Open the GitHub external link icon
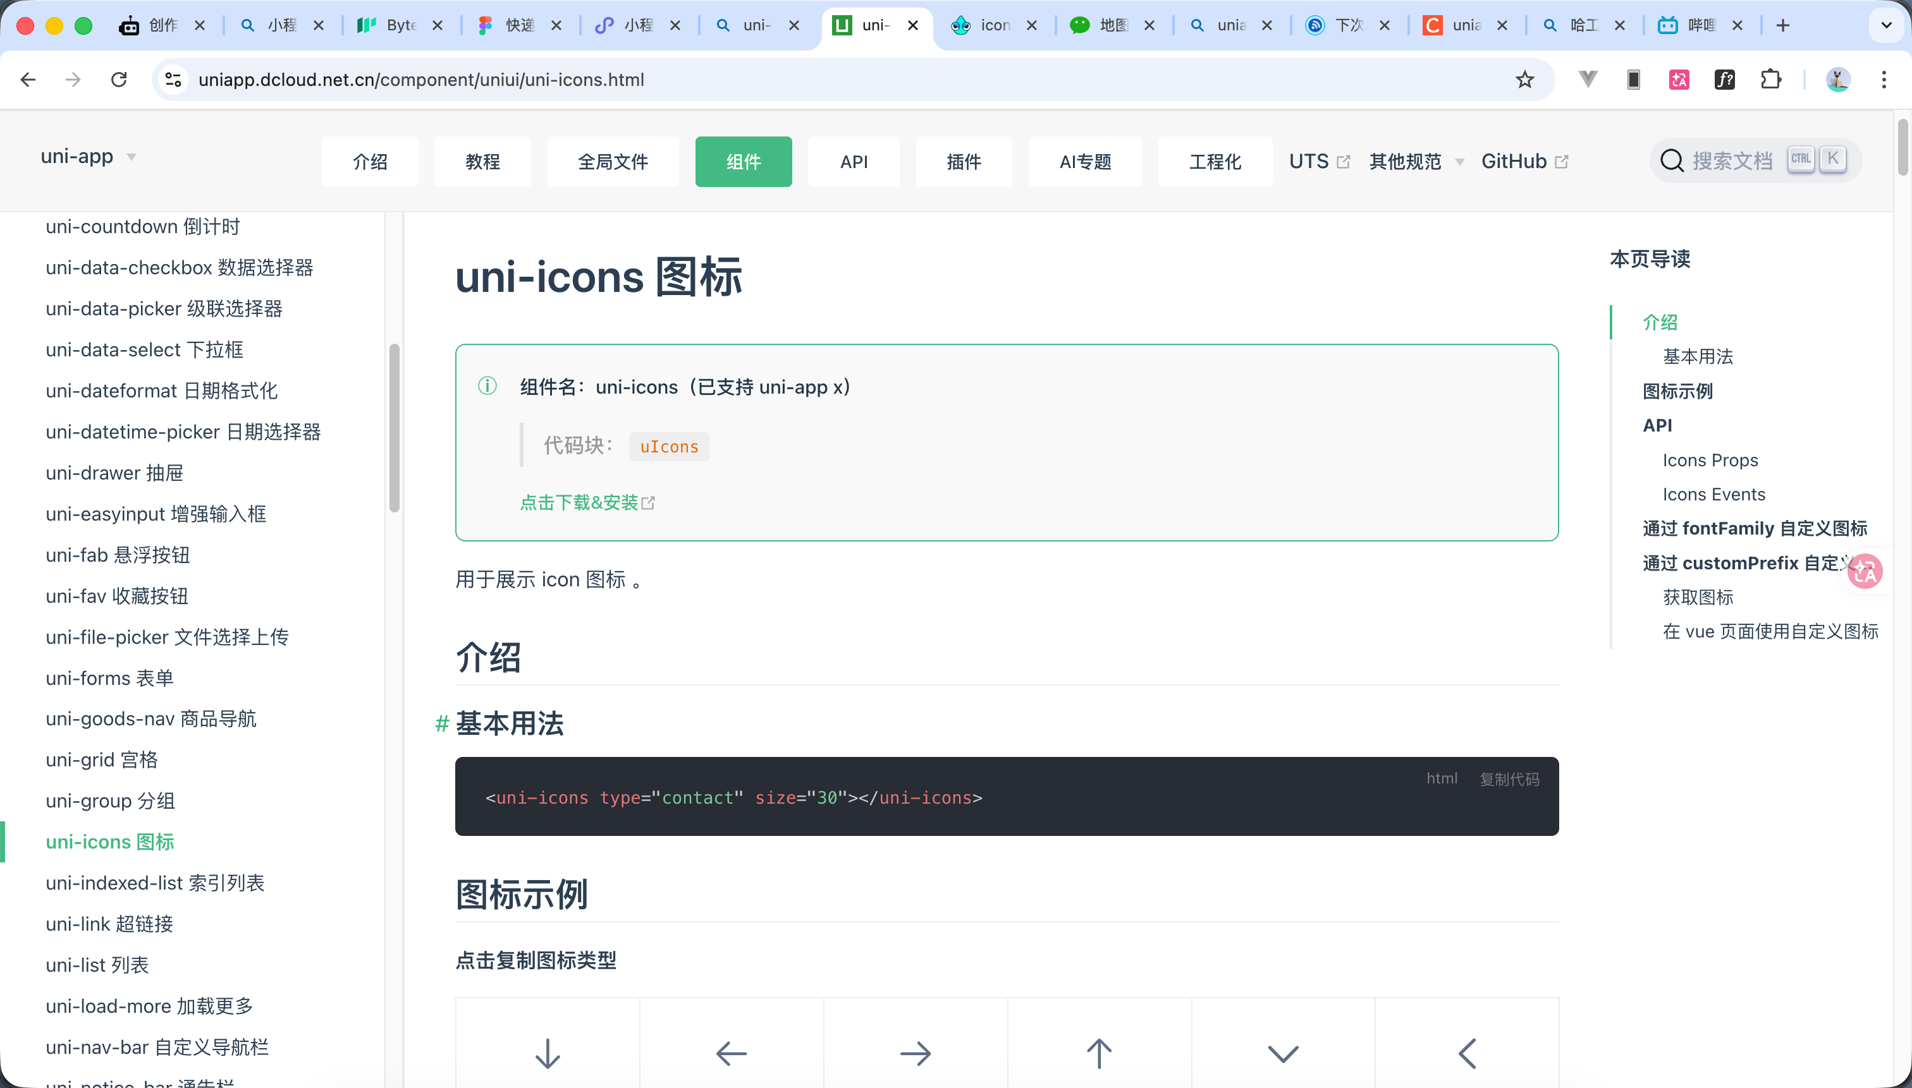This screenshot has width=1912, height=1088. 1561,160
